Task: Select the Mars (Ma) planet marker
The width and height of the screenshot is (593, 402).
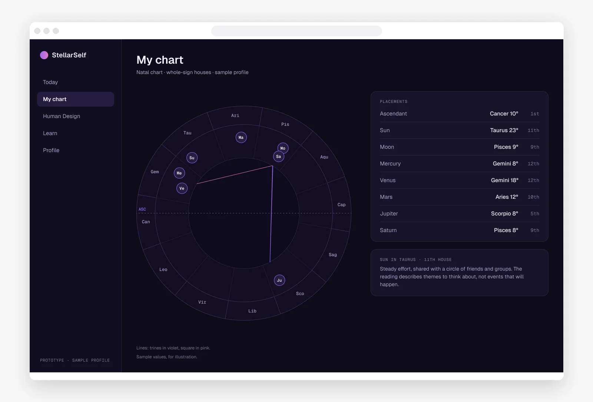Action: [x=241, y=138]
